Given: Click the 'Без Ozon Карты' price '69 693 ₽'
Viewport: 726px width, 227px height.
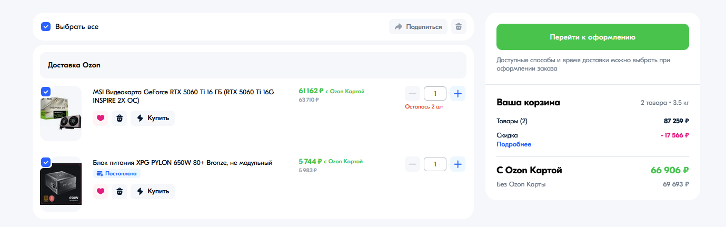Looking at the screenshot, I should click(x=676, y=184).
